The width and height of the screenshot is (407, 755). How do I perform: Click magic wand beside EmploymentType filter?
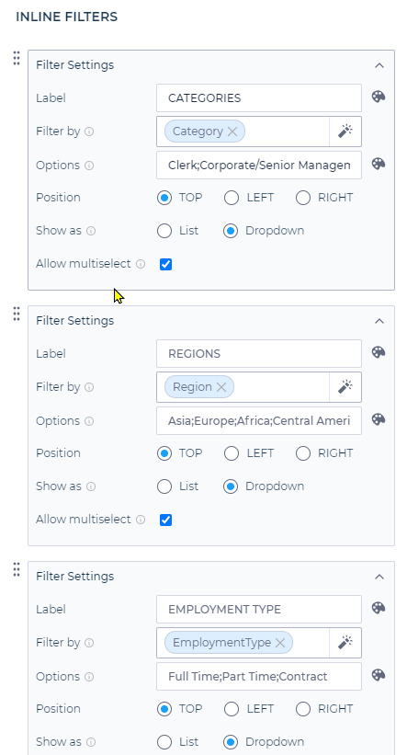(x=345, y=642)
